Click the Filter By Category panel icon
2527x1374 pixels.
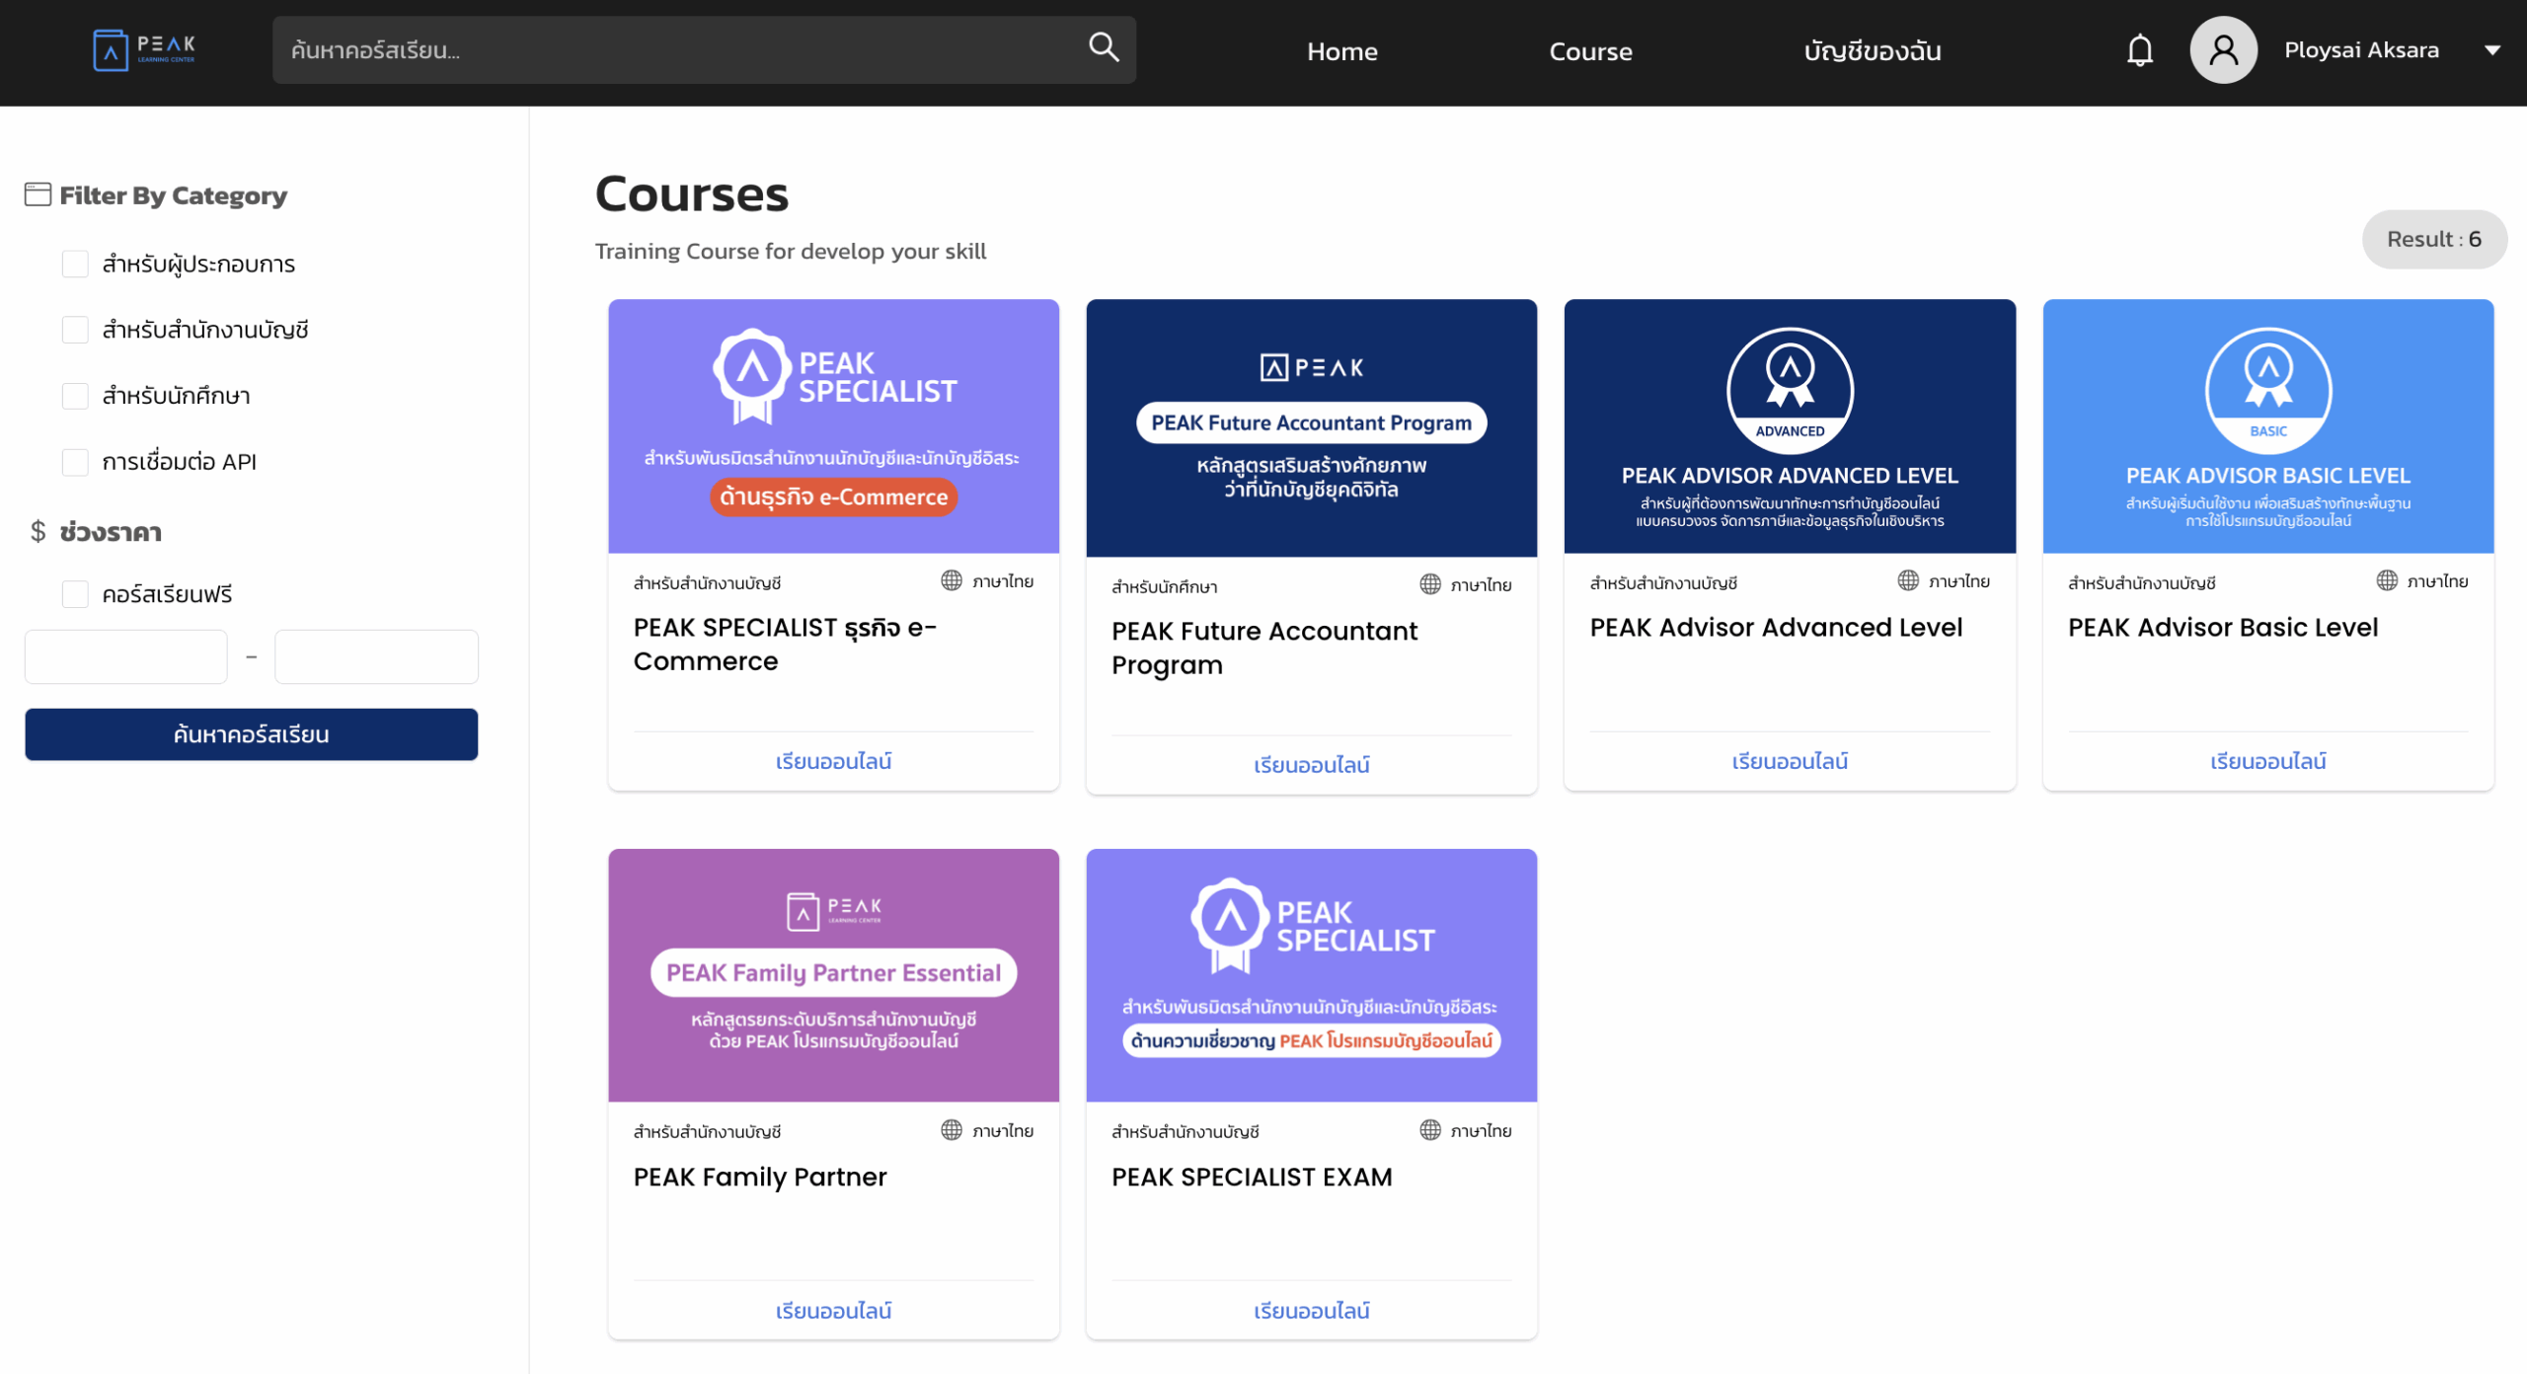[x=38, y=193]
